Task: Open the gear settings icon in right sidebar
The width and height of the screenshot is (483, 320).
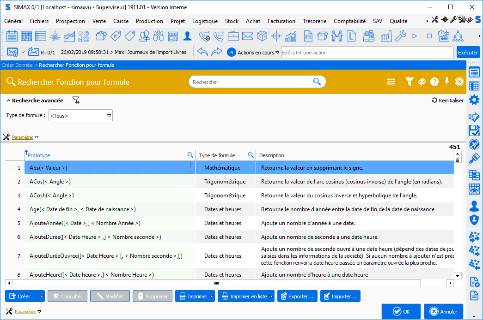Action: [x=474, y=100]
